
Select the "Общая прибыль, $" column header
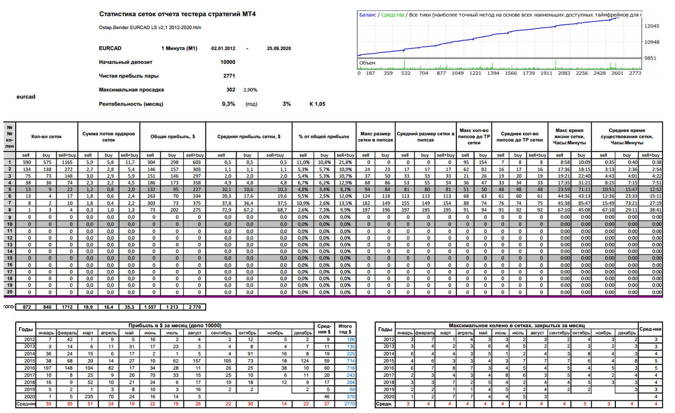tap(173, 136)
